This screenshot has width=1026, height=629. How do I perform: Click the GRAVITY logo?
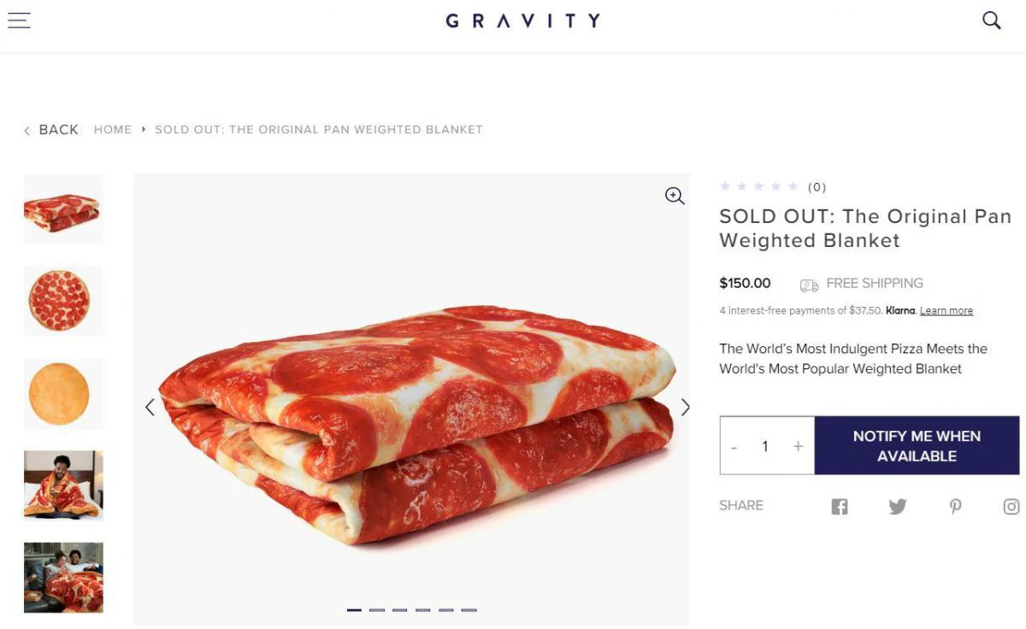(x=522, y=20)
